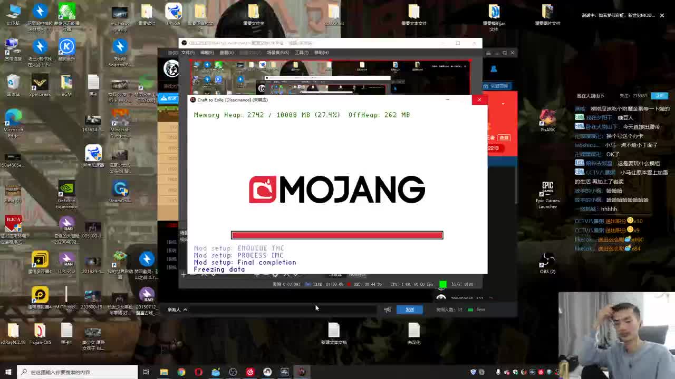Open the 未汉化 text file on desktop
Image resolution: width=675 pixels, height=379 pixels.
[413, 334]
